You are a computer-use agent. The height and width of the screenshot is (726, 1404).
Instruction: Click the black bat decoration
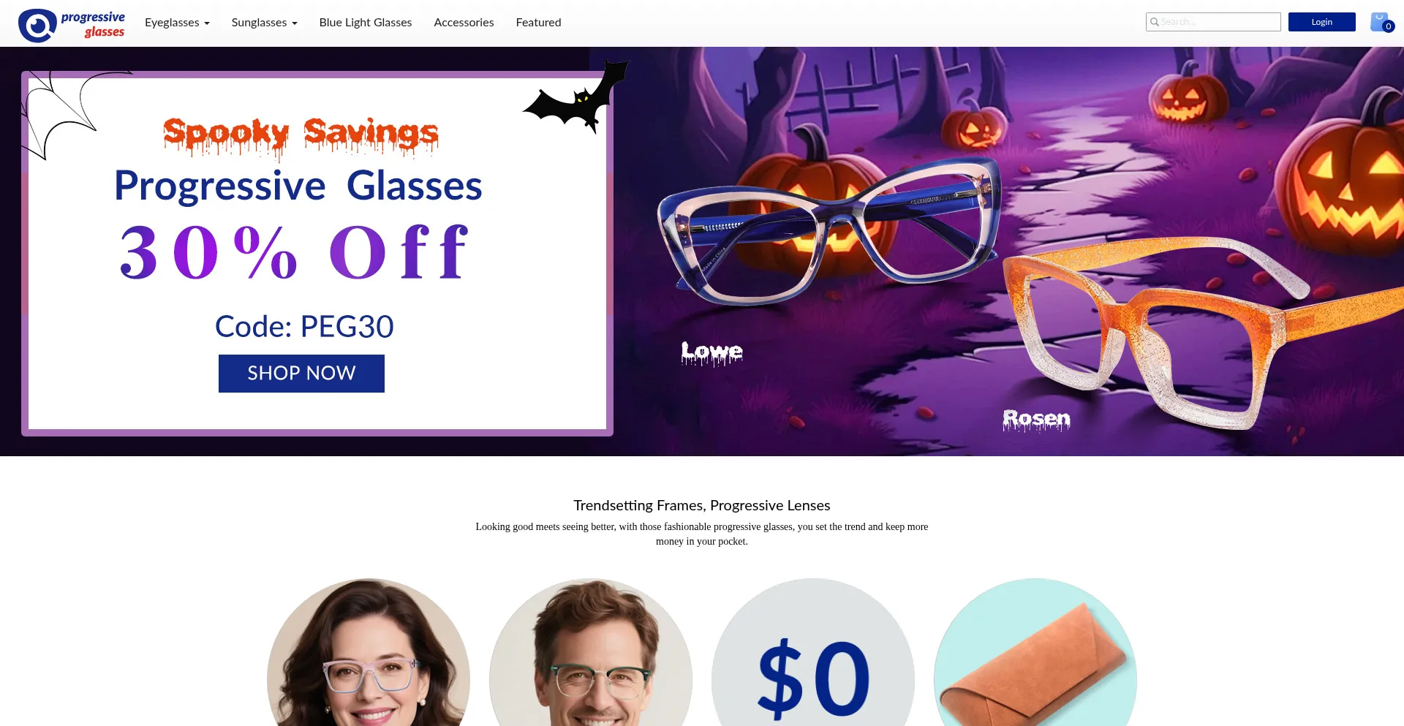pos(576,97)
